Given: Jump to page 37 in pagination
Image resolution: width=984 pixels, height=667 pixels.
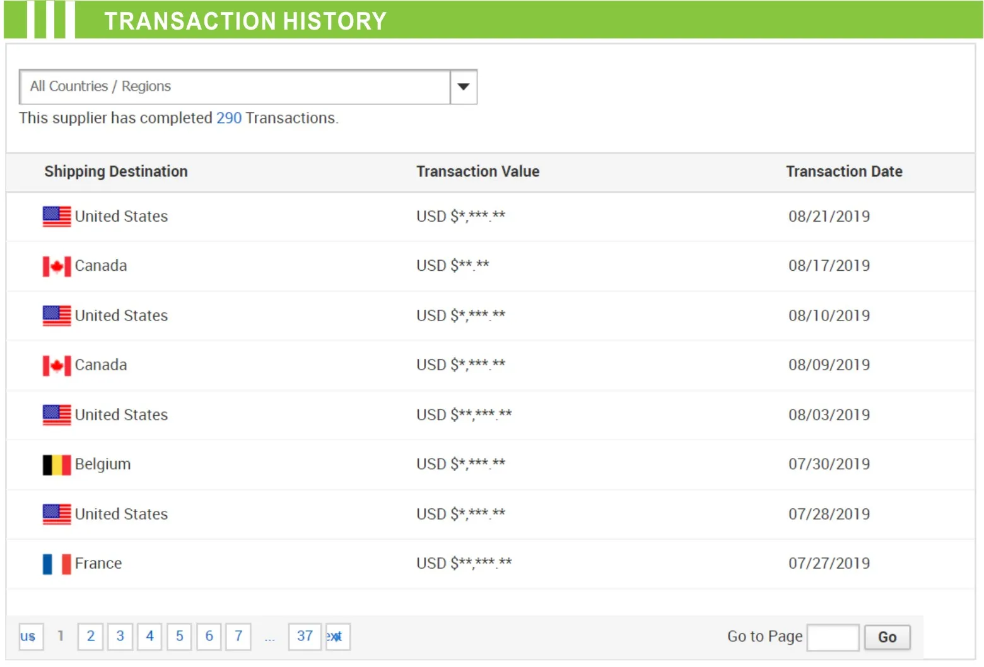Looking at the screenshot, I should pos(305,636).
